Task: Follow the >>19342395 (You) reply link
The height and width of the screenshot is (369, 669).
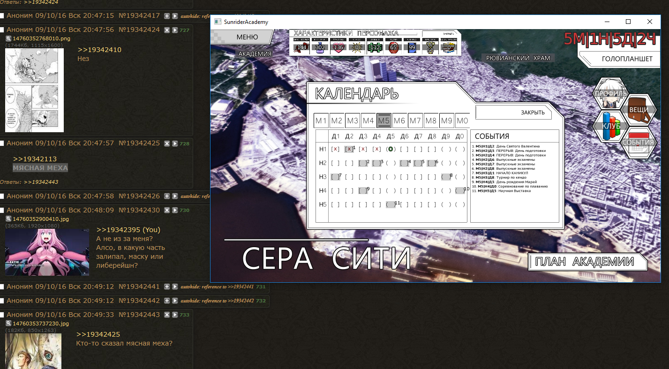Action: (x=128, y=230)
